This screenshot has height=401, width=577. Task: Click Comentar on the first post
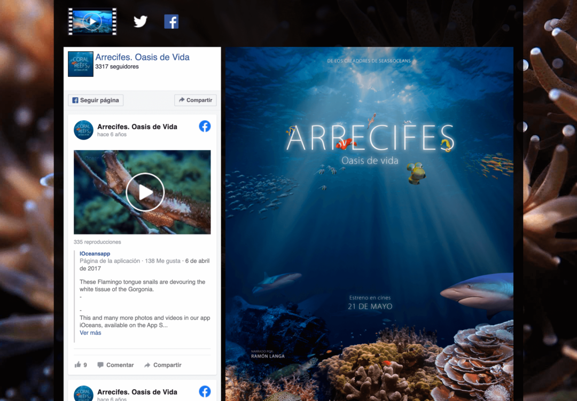(115, 365)
